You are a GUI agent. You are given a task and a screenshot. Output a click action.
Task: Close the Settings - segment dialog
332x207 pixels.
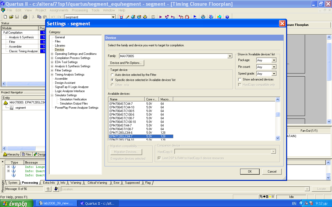point(282,24)
